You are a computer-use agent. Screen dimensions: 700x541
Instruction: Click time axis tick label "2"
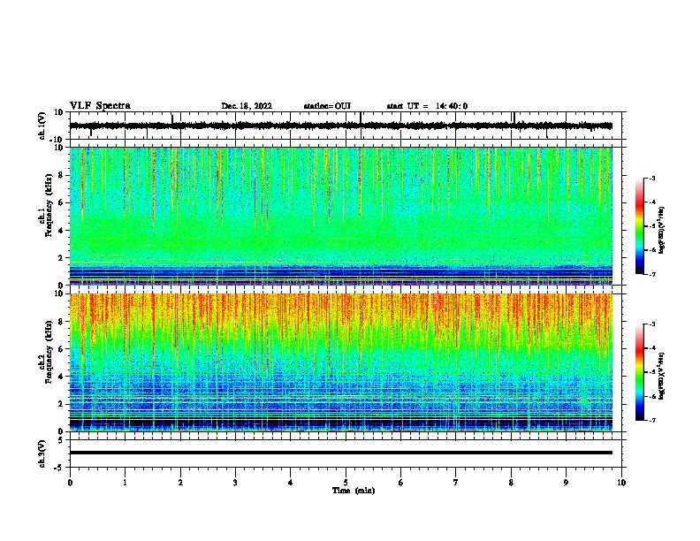point(180,483)
